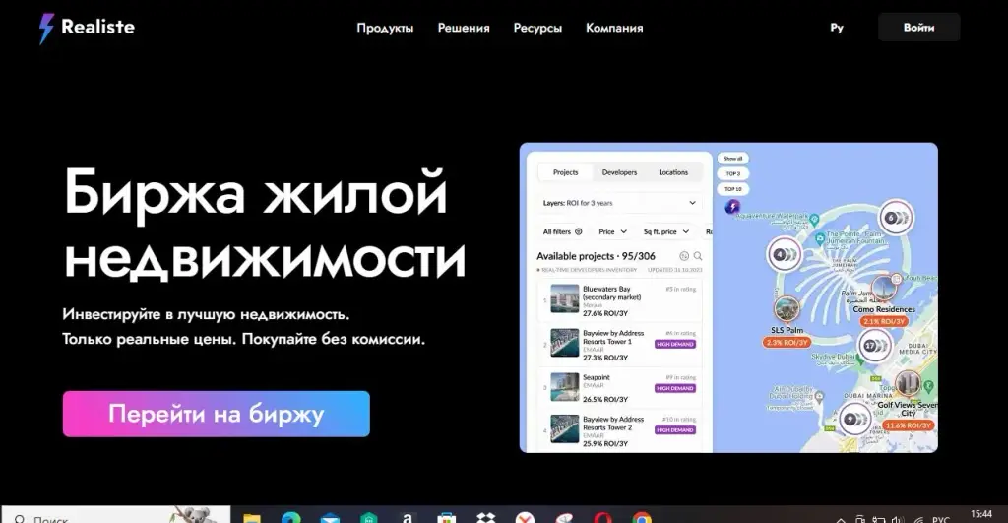Click the Aquaventure Waterpark map pin
1008x523 pixels.
[x=814, y=220]
